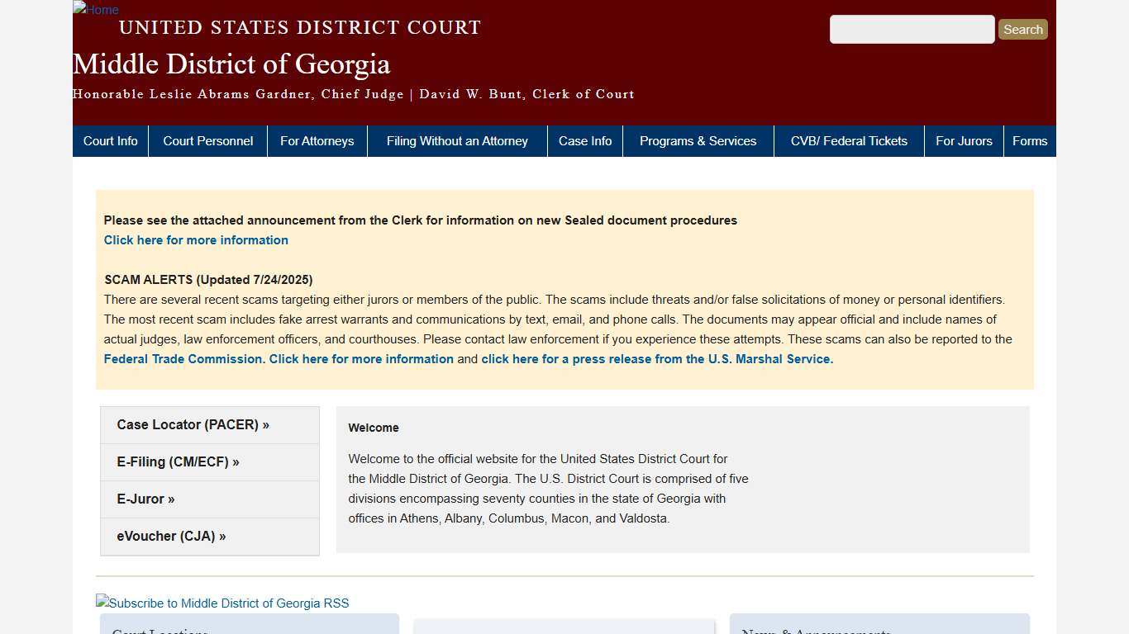Screen dimensions: 1129x634
Task: Open eVoucher (CJA)
Action: click(x=171, y=536)
